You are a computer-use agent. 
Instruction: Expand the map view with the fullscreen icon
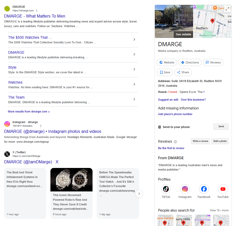227,9
